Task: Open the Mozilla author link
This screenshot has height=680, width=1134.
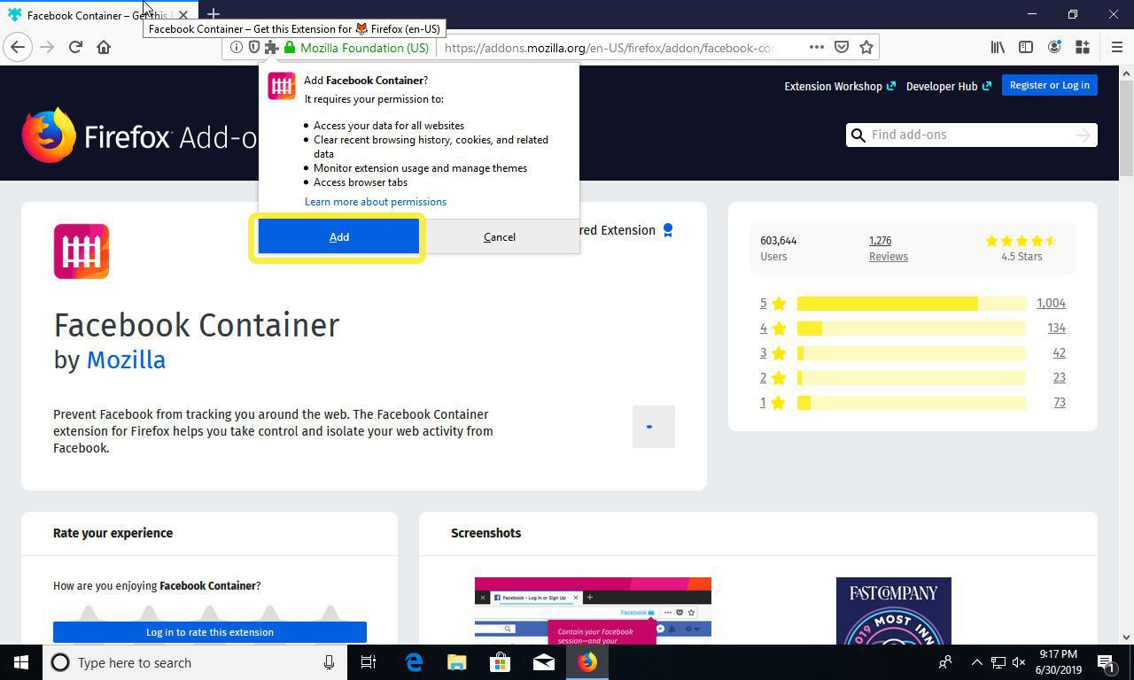Action: [126, 359]
